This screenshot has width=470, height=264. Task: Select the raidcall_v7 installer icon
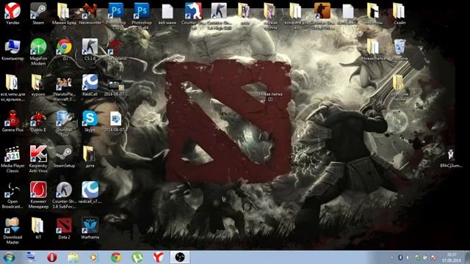(90, 192)
